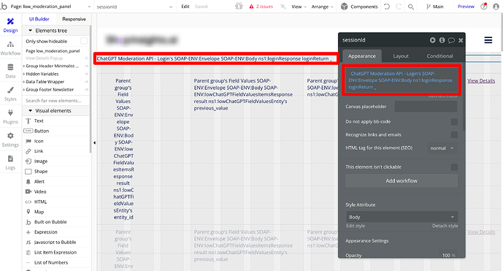Screen dimensions: 503x271
Task: Open the Body style attribute dropdown
Action: [x=402, y=217]
